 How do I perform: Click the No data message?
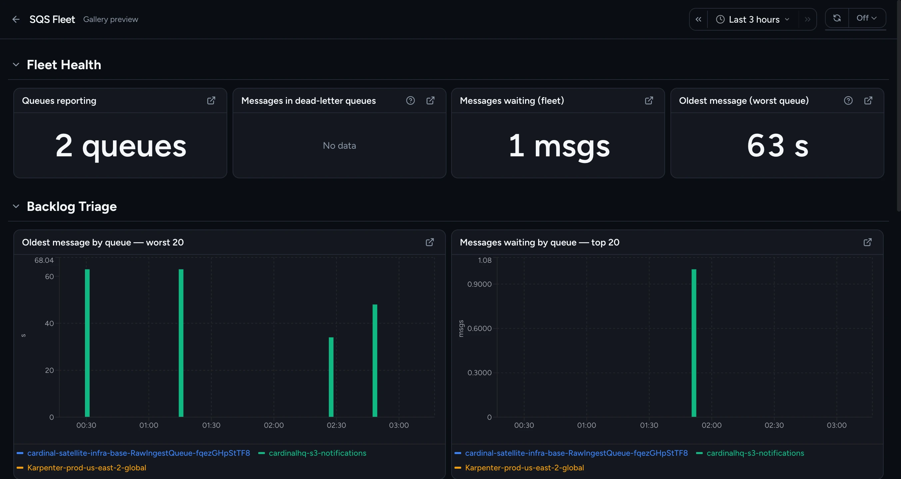tap(339, 146)
